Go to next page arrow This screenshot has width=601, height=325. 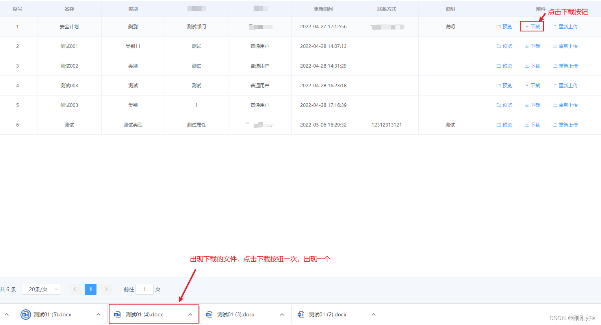coord(106,289)
